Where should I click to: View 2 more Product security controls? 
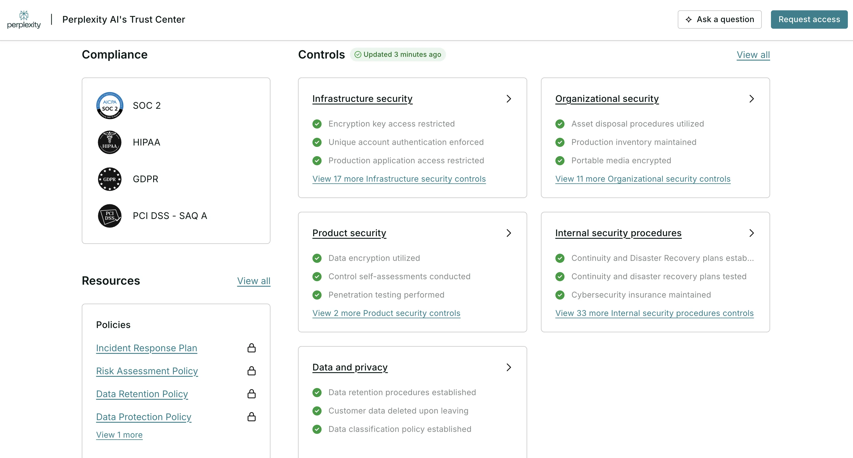pyautogui.click(x=386, y=313)
